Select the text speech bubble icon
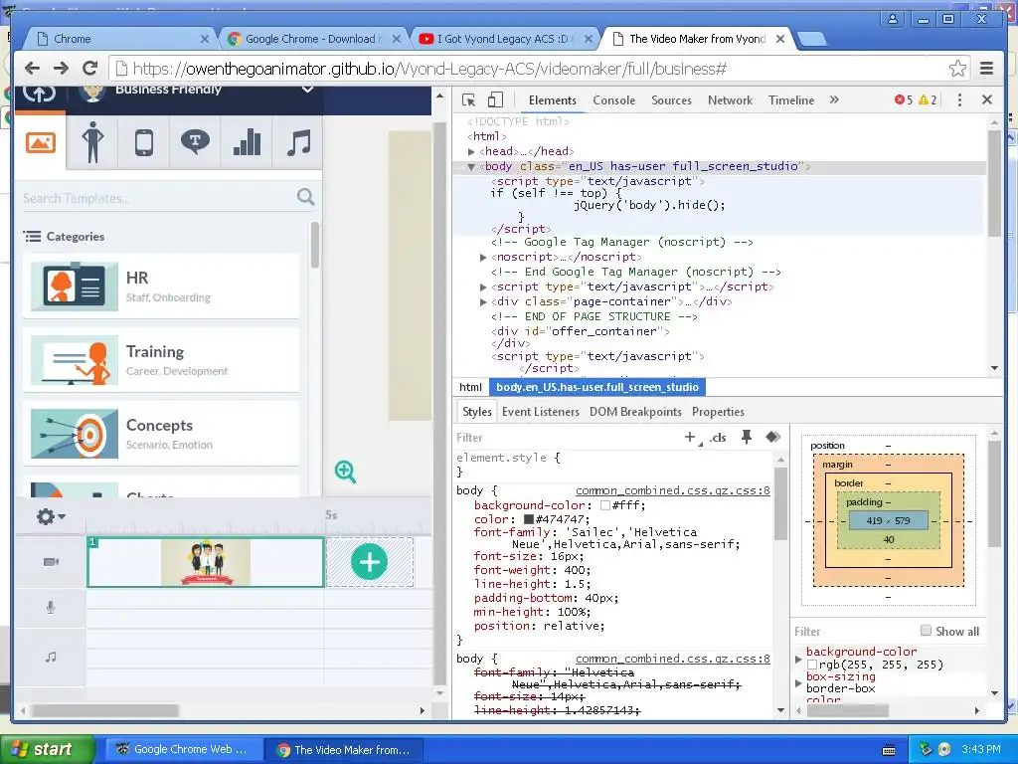The height and width of the screenshot is (764, 1018). pyautogui.click(x=195, y=141)
